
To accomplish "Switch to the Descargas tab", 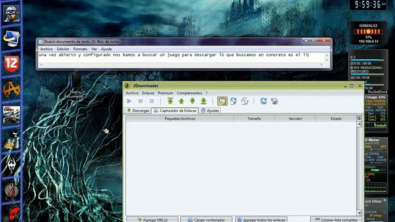I will 138,111.
